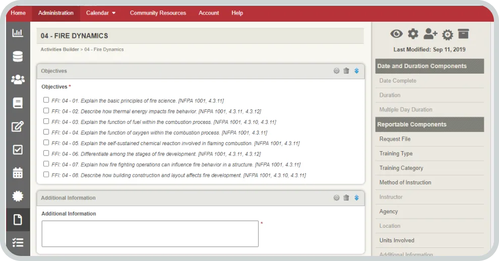Collapse Objectives section with blue arrows

pos(356,71)
